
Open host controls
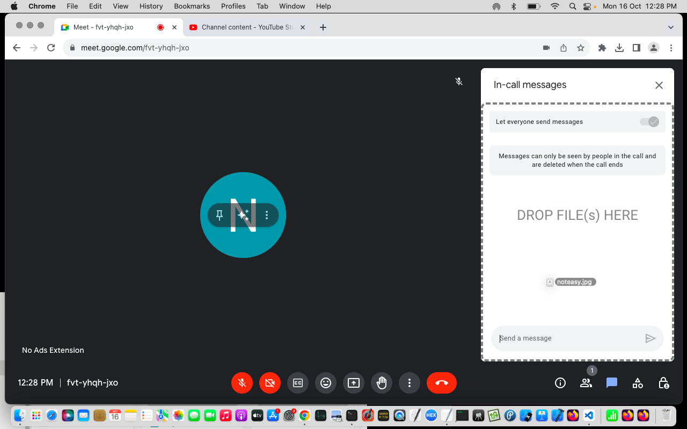[663, 383]
